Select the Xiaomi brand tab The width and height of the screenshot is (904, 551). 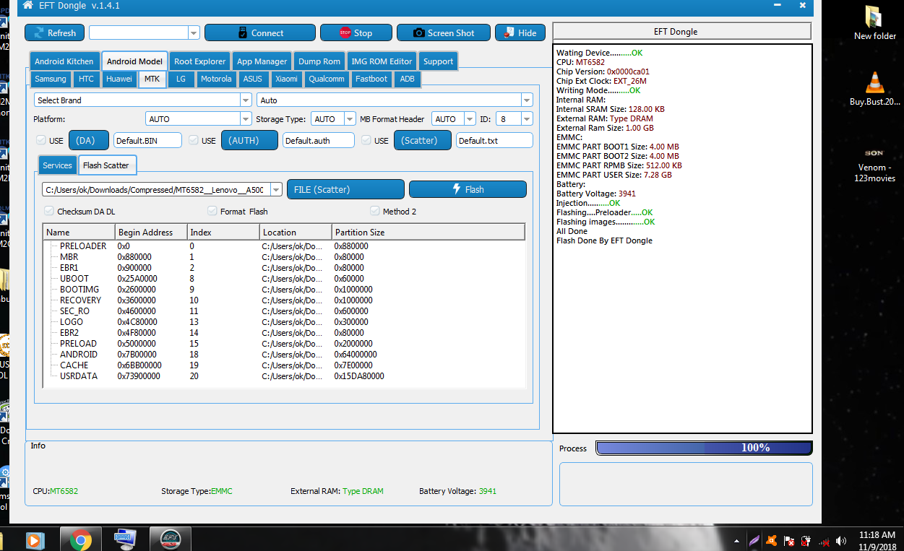click(x=286, y=79)
